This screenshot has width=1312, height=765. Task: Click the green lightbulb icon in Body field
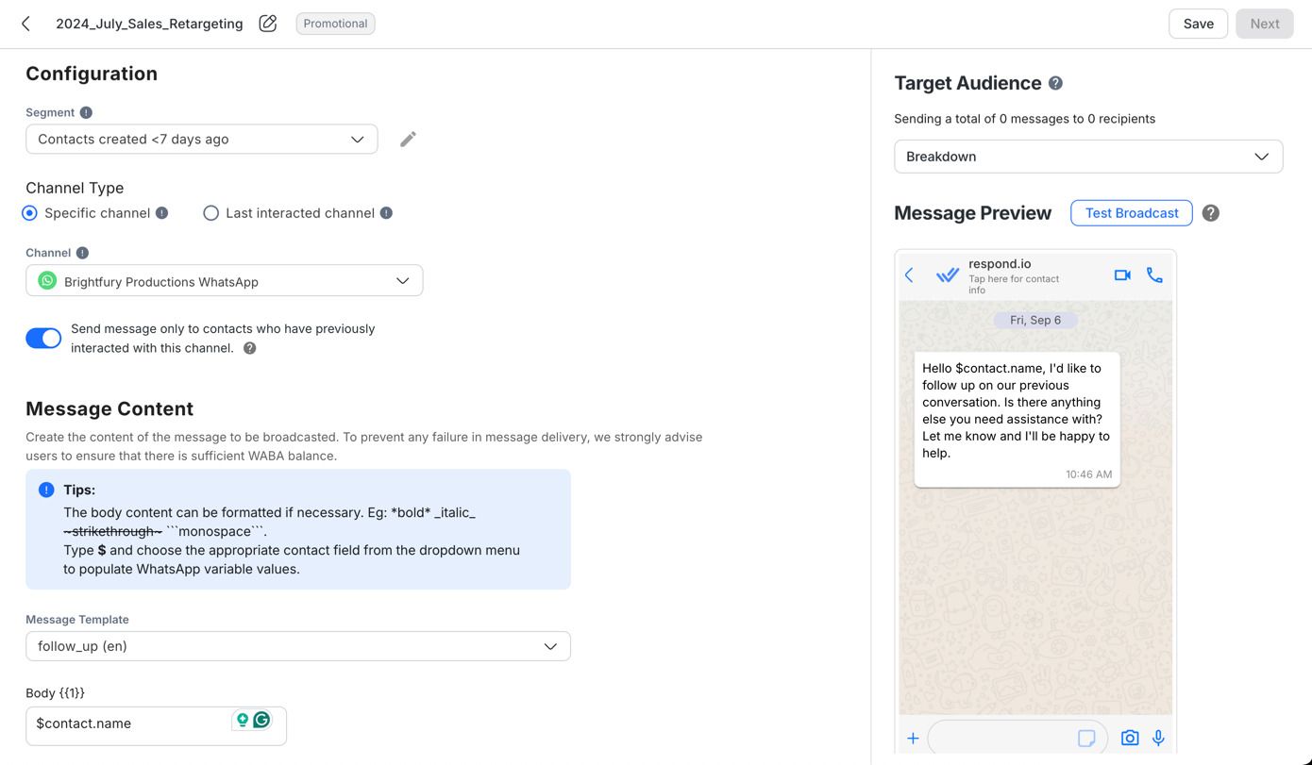[x=243, y=720]
